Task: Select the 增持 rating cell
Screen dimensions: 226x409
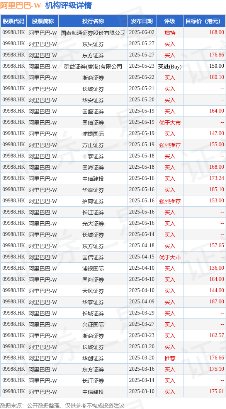Action: 170,33
